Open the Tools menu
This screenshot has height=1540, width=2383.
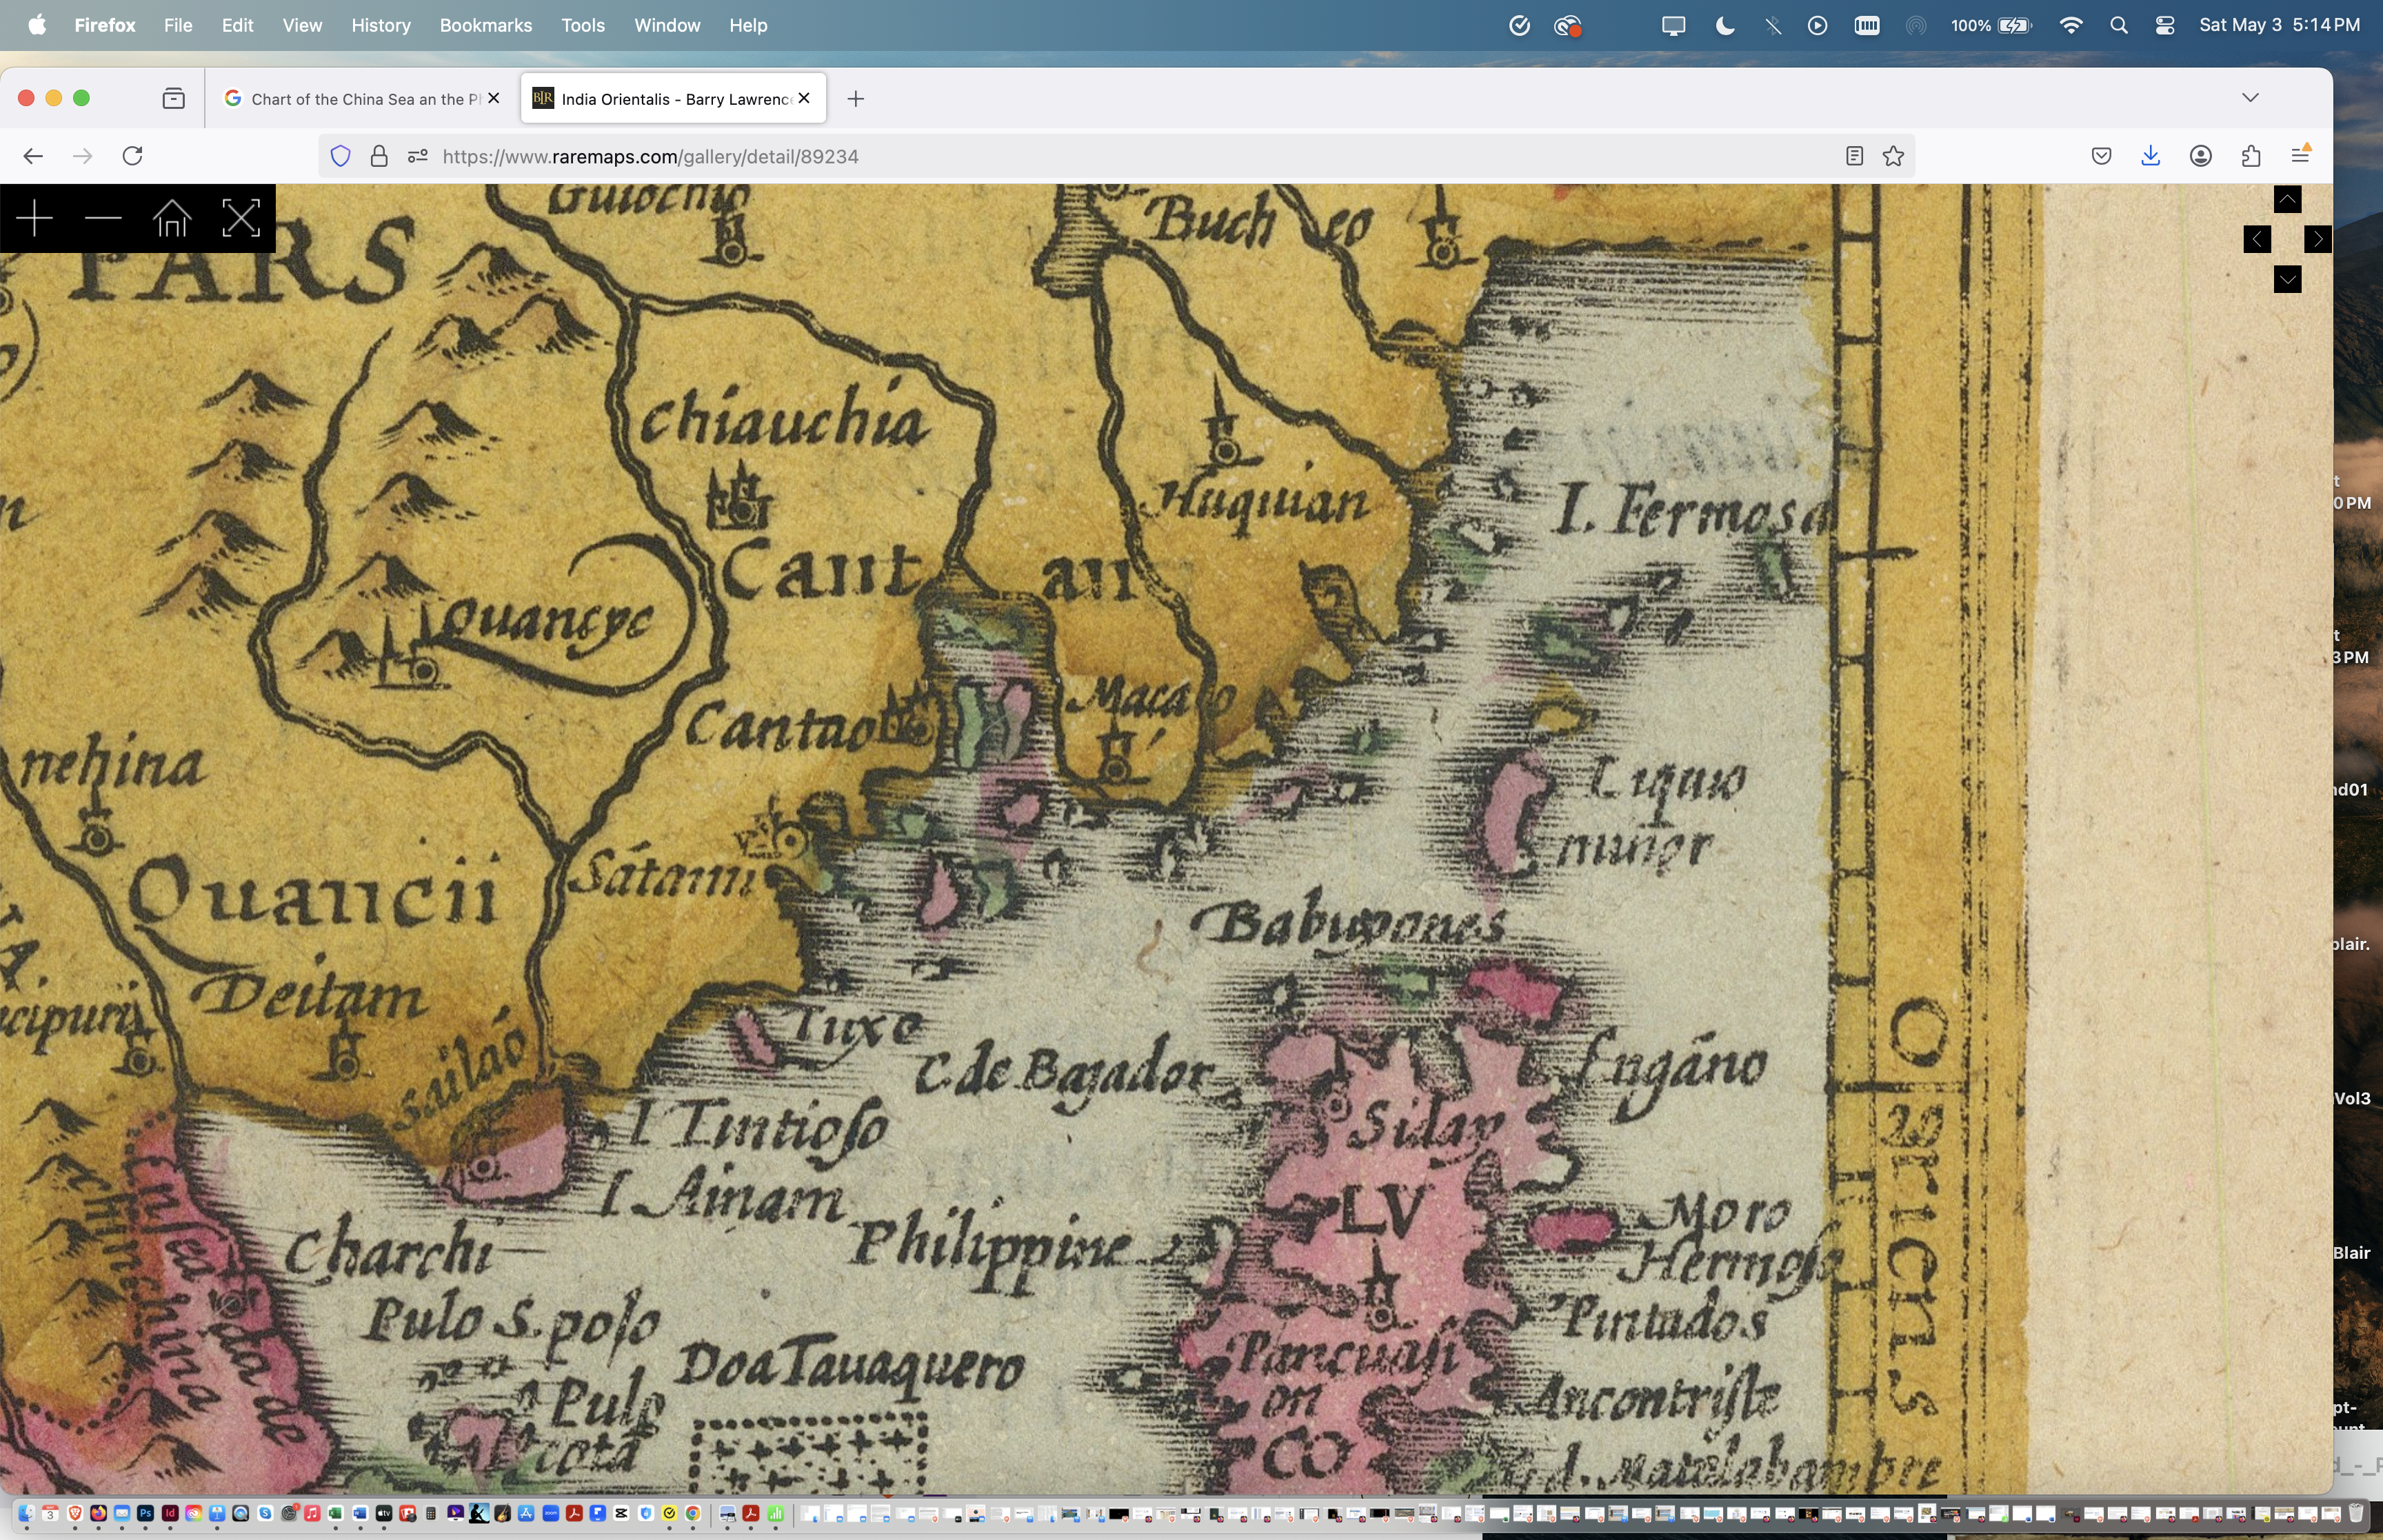[583, 25]
